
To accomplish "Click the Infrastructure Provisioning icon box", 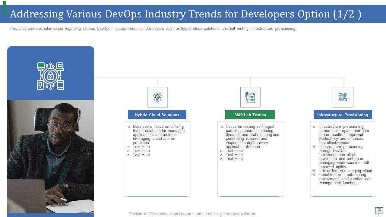I will pyautogui.click(x=343, y=97).
